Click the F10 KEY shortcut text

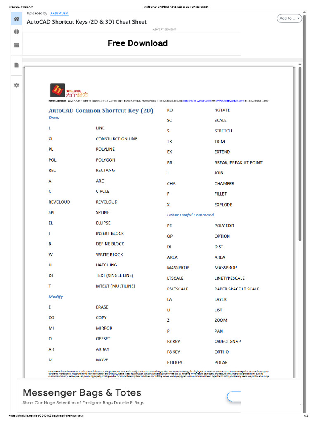pos(175,362)
